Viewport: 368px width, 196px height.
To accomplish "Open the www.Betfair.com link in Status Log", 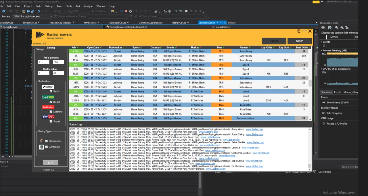I will coord(231,140).
